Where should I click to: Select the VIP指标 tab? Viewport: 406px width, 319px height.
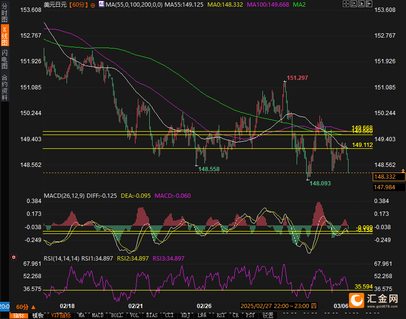coord(61,315)
